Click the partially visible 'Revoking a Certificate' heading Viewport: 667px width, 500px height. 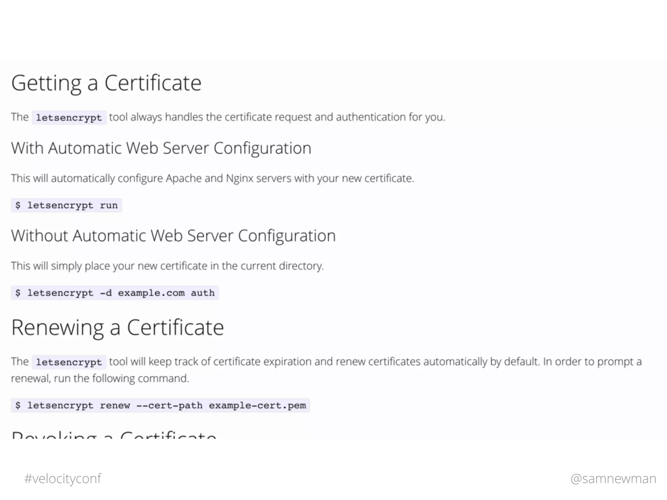coord(114,435)
